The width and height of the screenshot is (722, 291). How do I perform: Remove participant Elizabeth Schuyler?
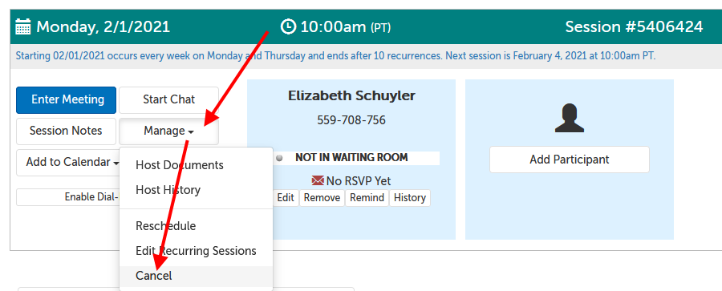(x=322, y=198)
